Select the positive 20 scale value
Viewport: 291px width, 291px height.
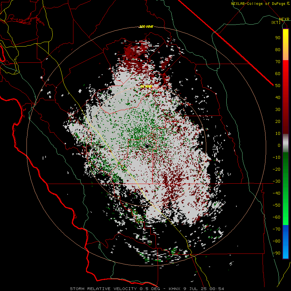click(278, 122)
